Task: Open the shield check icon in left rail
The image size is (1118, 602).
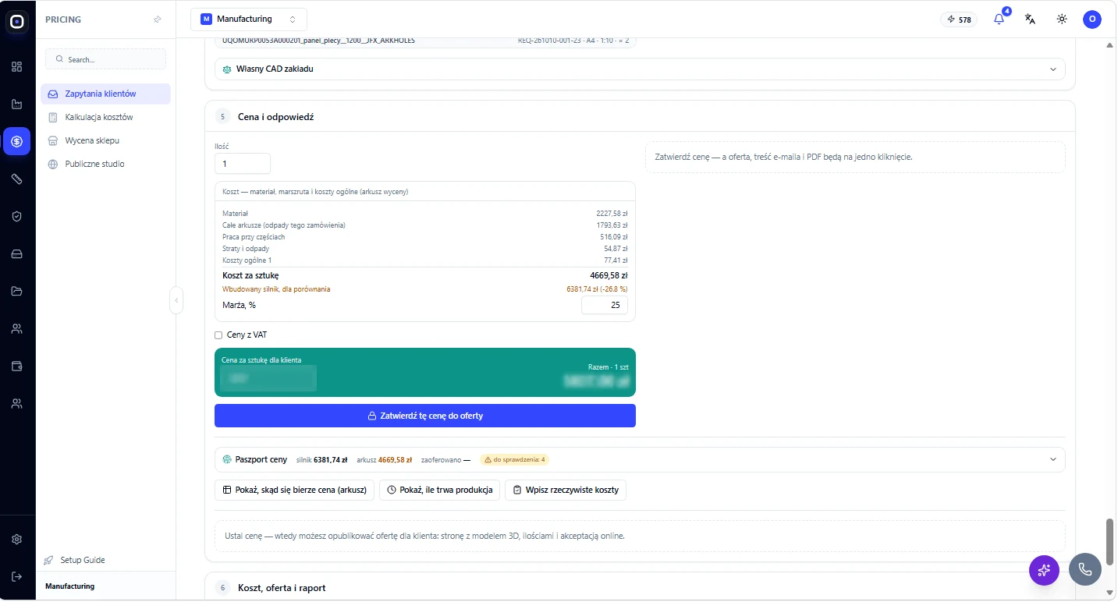Action: pyautogui.click(x=17, y=216)
